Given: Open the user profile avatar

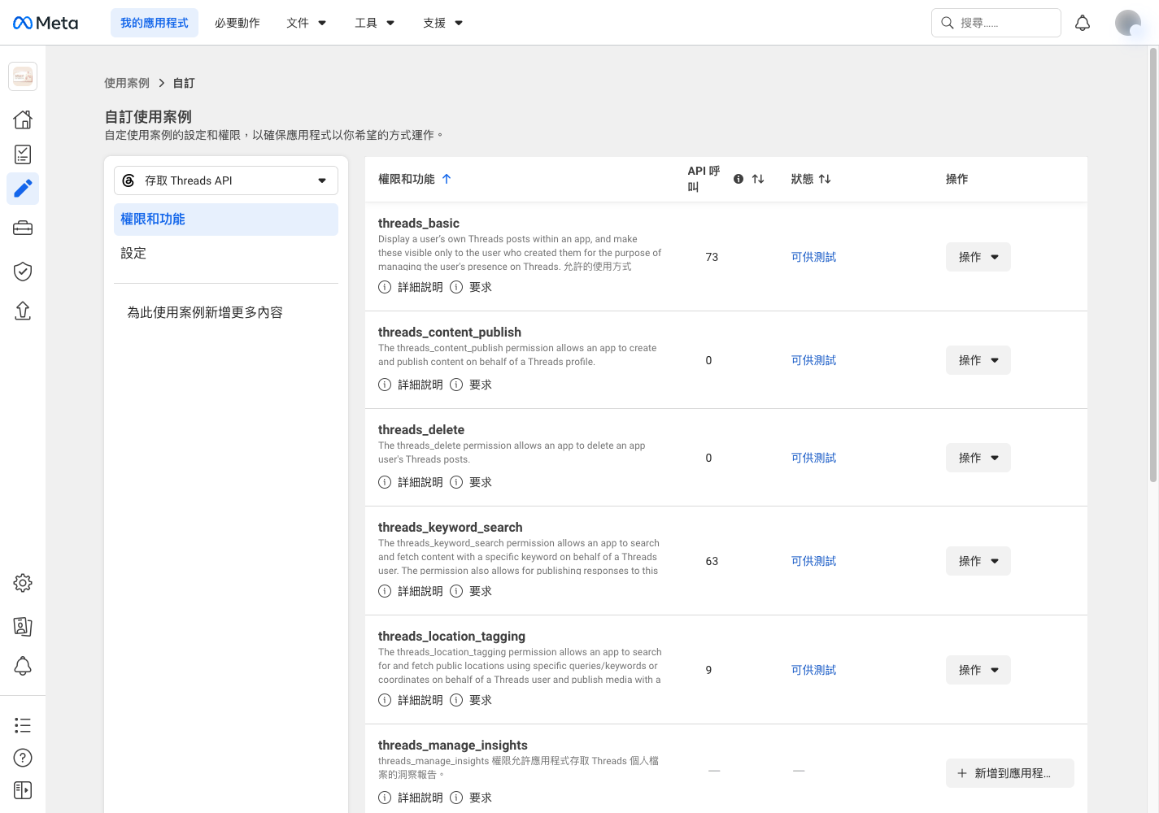Looking at the screenshot, I should click(x=1128, y=23).
